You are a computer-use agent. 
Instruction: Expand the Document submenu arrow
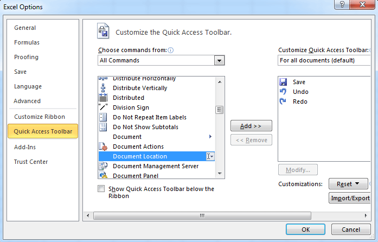(210, 137)
